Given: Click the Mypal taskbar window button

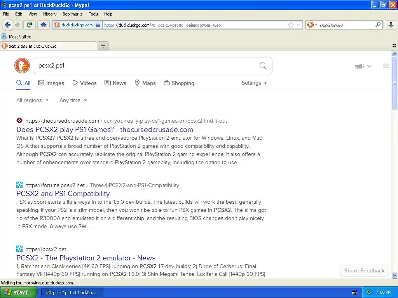Looking at the screenshot, I should tap(72, 293).
